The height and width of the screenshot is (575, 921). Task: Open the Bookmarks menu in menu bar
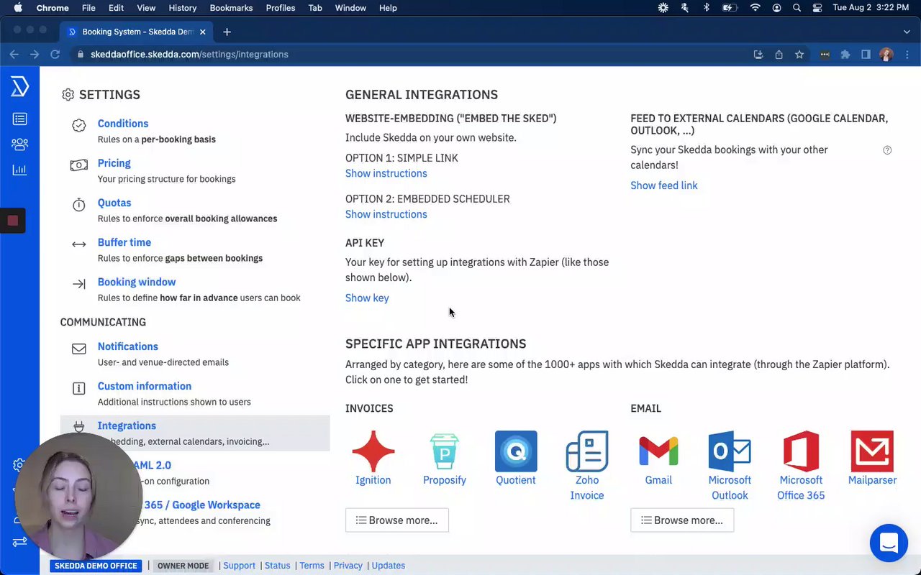point(231,8)
